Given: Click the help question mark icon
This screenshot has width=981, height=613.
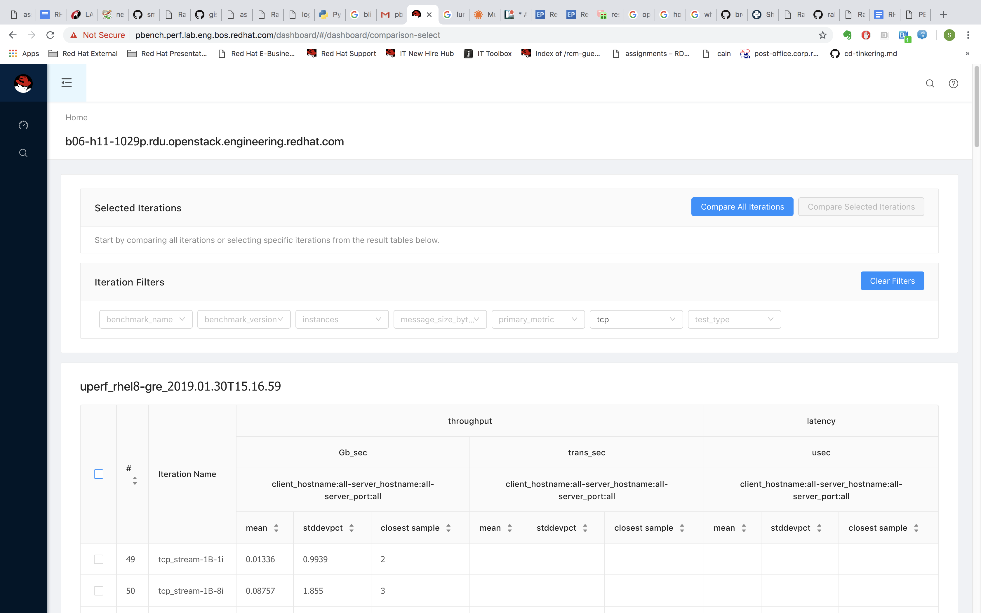Looking at the screenshot, I should pyautogui.click(x=953, y=83).
